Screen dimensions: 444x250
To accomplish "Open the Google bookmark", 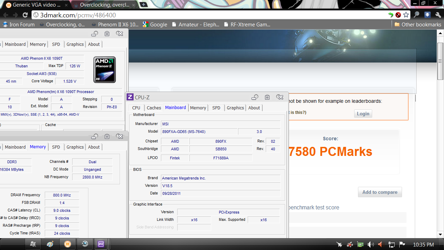I will 155,25.
